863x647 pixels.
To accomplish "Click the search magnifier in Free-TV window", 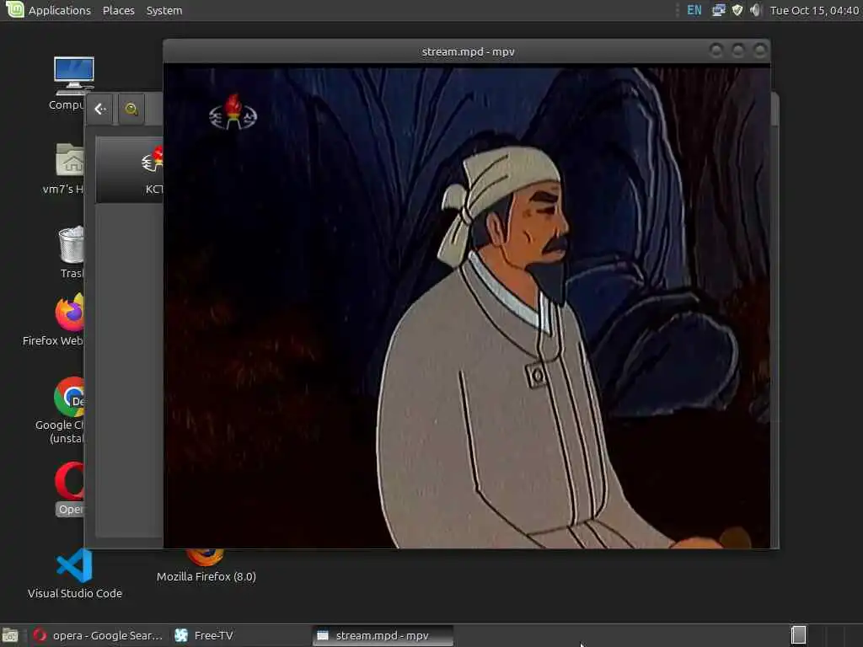I will 131,109.
